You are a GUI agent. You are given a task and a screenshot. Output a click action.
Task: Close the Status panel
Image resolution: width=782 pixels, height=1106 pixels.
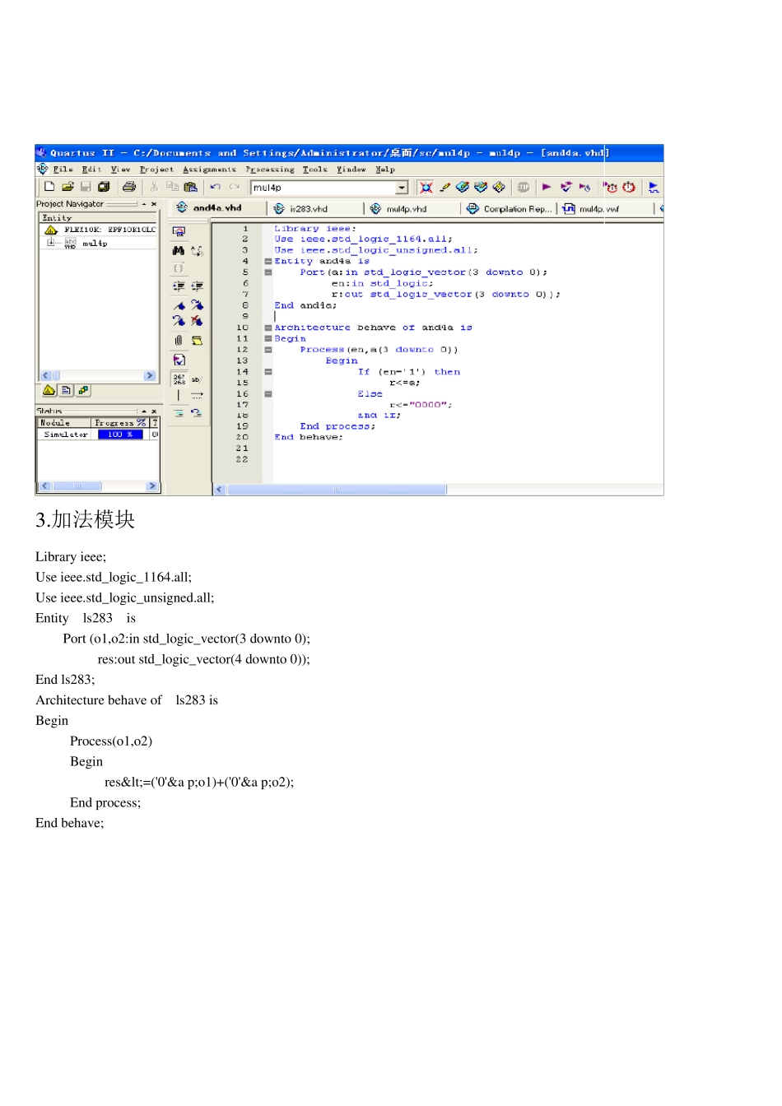pos(154,411)
